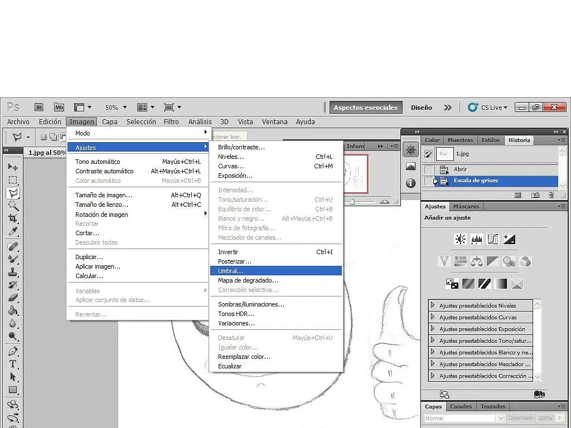The image size is (571, 428).
Task: Select the Magic Wand tool
Action: [13, 206]
